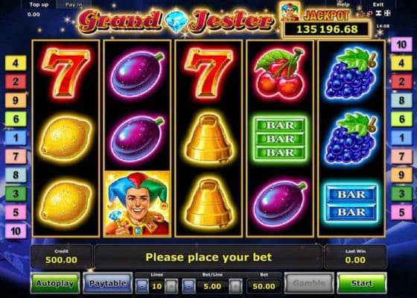Screen dimensions: 417x298
Task: Click the jackpot amount display
Action: (327, 29)
